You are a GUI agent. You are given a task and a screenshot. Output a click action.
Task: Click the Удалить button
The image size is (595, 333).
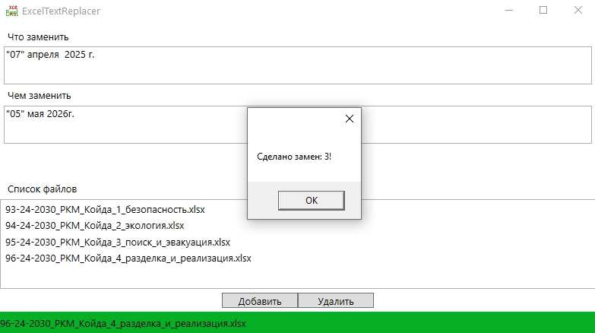(x=336, y=301)
